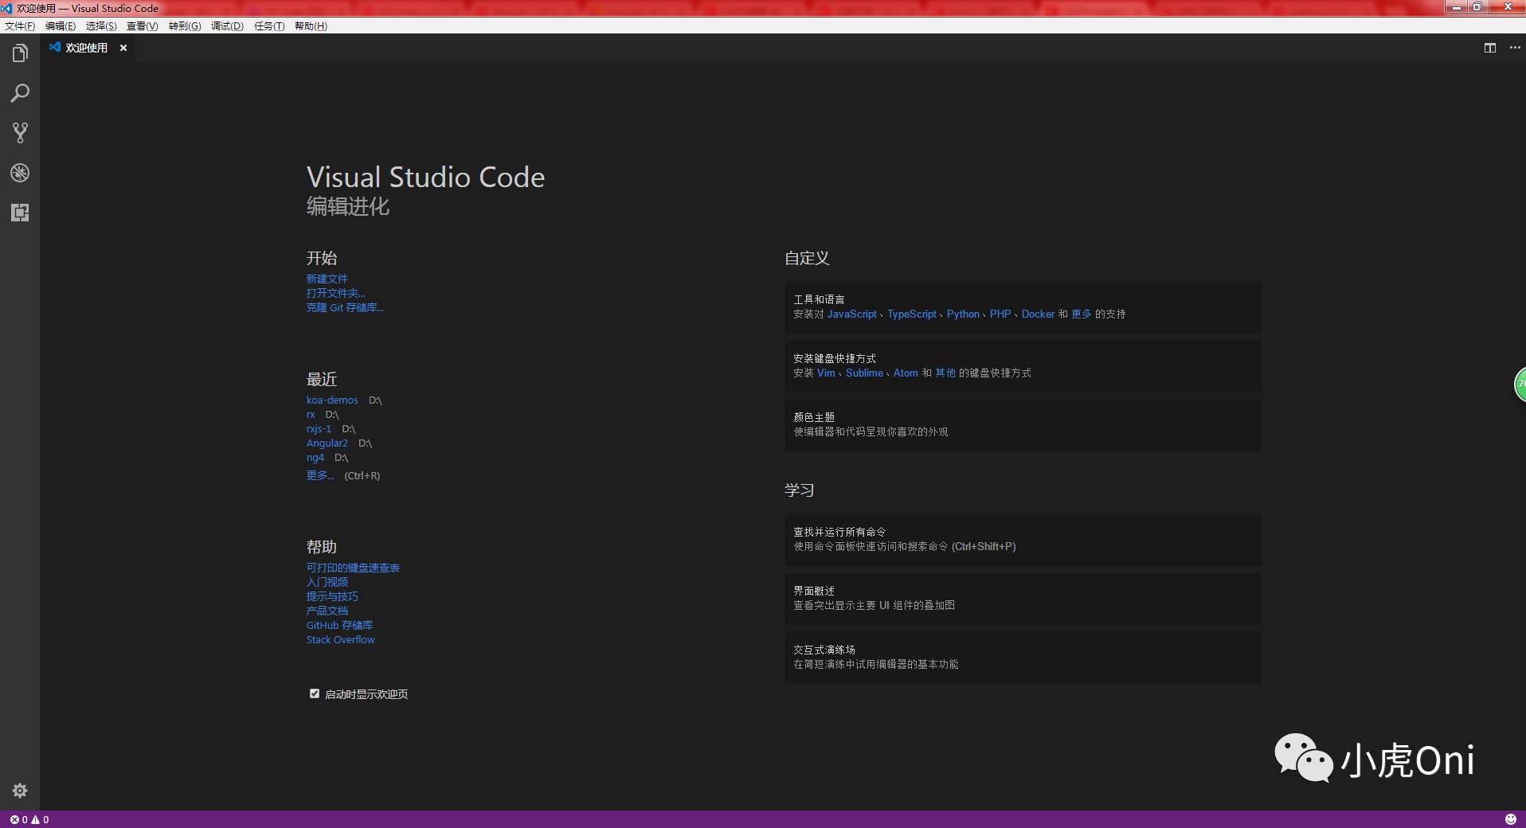The image size is (1526, 828).
Task: Open the 界面概述 card
Action: click(x=1023, y=599)
